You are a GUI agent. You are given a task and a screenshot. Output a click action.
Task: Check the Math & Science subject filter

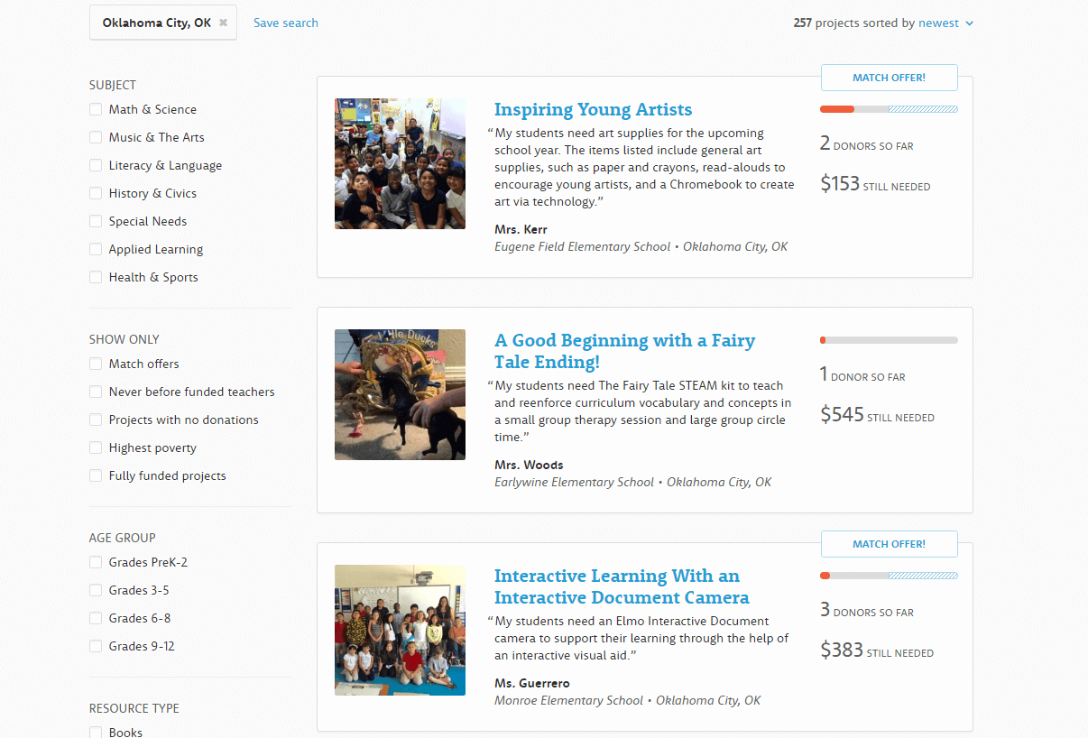tap(96, 109)
